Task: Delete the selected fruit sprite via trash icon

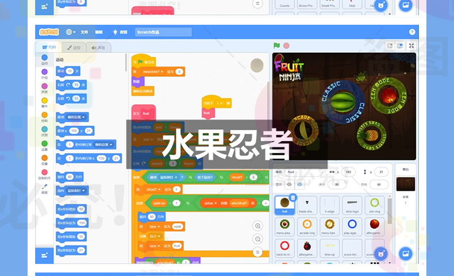Action: (x=293, y=198)
